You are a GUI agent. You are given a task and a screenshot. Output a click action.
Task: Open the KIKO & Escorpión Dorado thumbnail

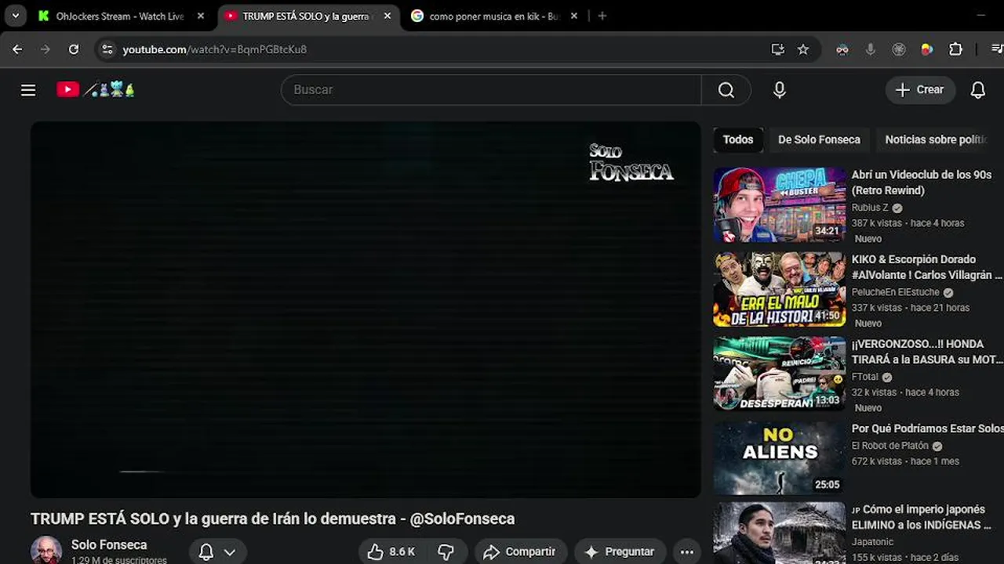pyautogui.click(x=780, y=289)
